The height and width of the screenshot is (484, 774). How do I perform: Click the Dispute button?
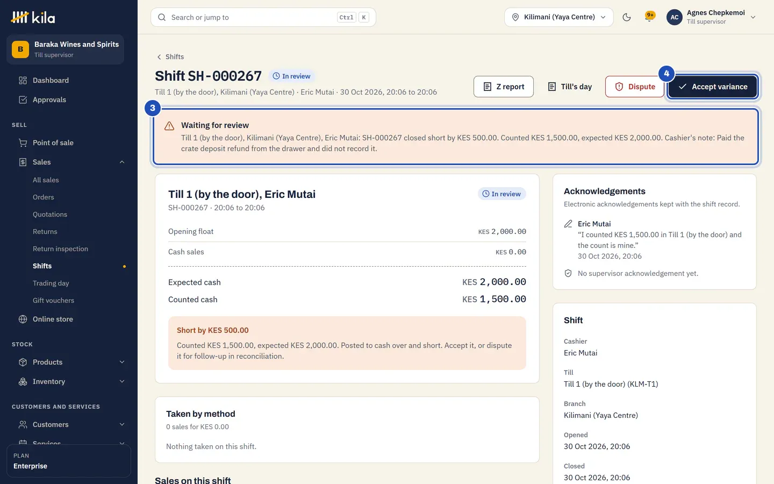coord(635,87)
